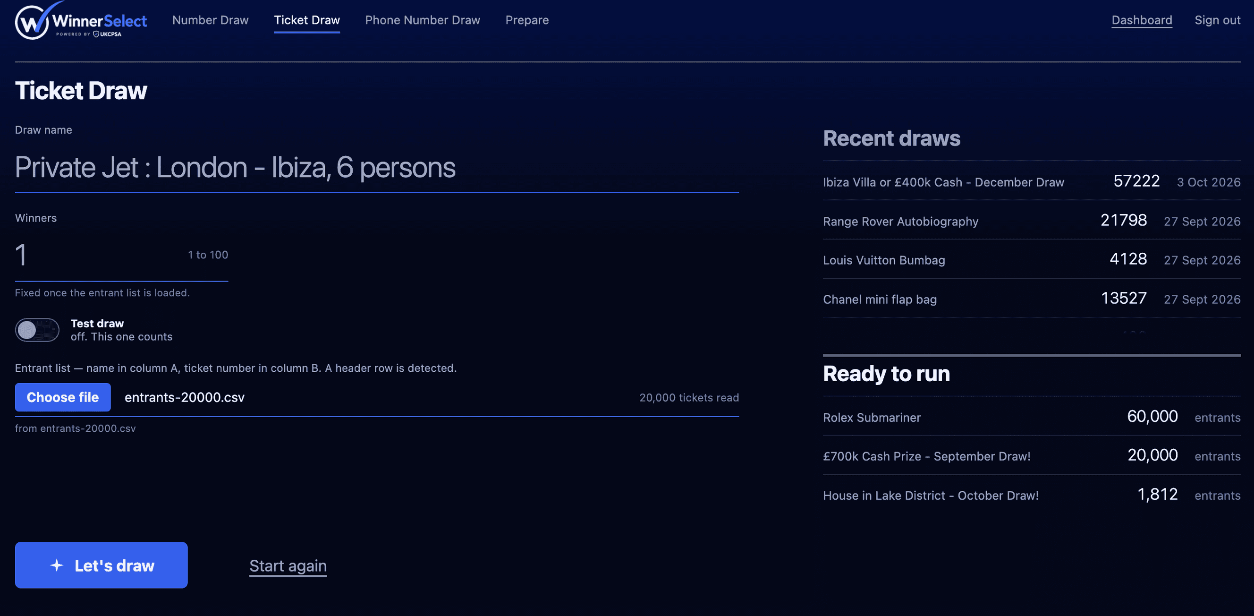Viewport: 1254px width, 616px height.
Task: Open the Chanel mini flap bag draw
Action: point(1032,299)
